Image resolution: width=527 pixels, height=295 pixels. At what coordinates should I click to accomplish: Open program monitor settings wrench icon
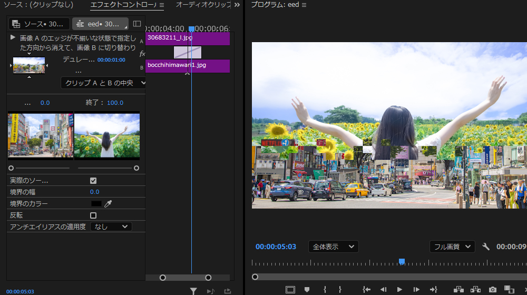click(486, 247)
